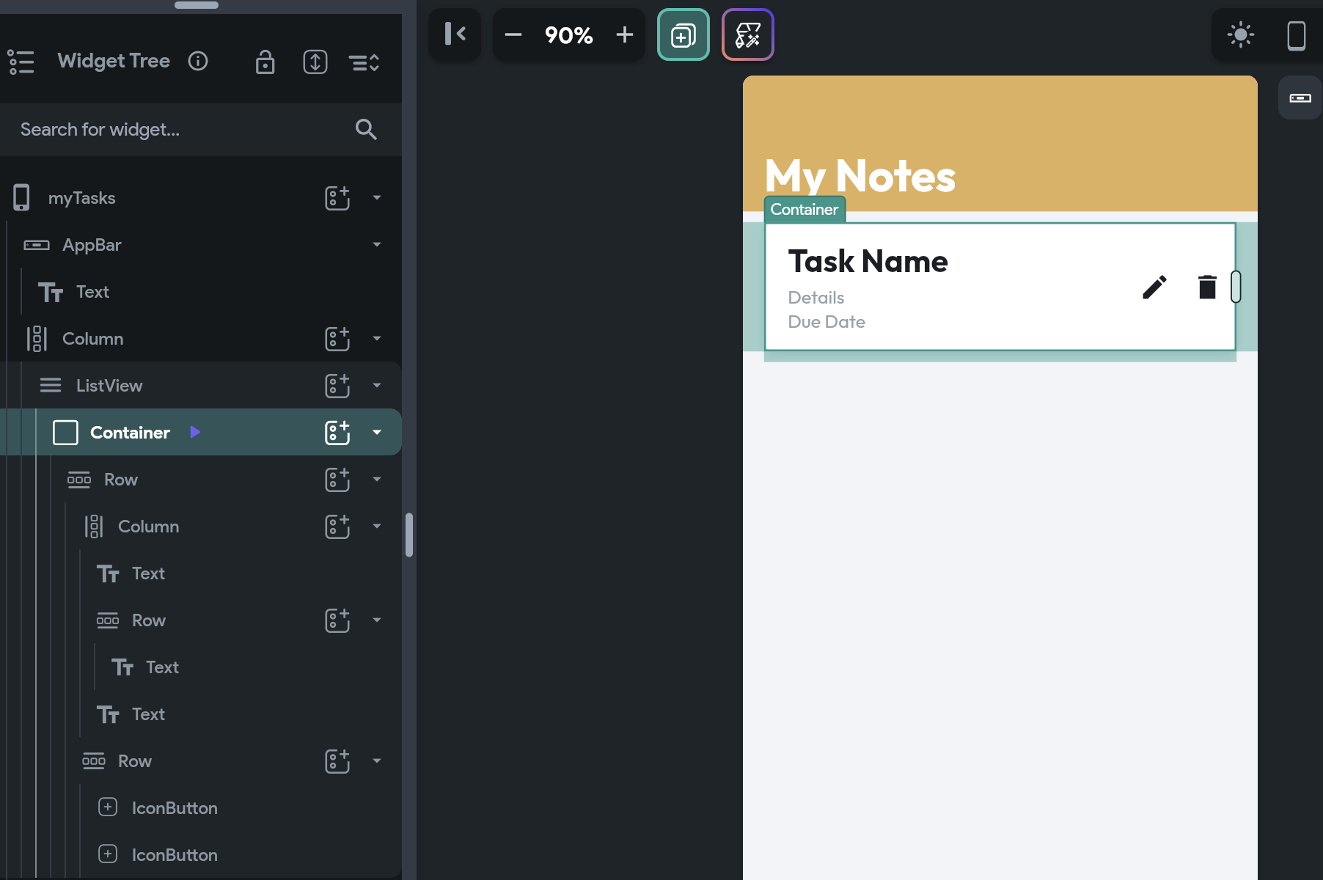Collapse the ListView node arrow
Viewport: 1323px width, 880px height.
[377, 385]
